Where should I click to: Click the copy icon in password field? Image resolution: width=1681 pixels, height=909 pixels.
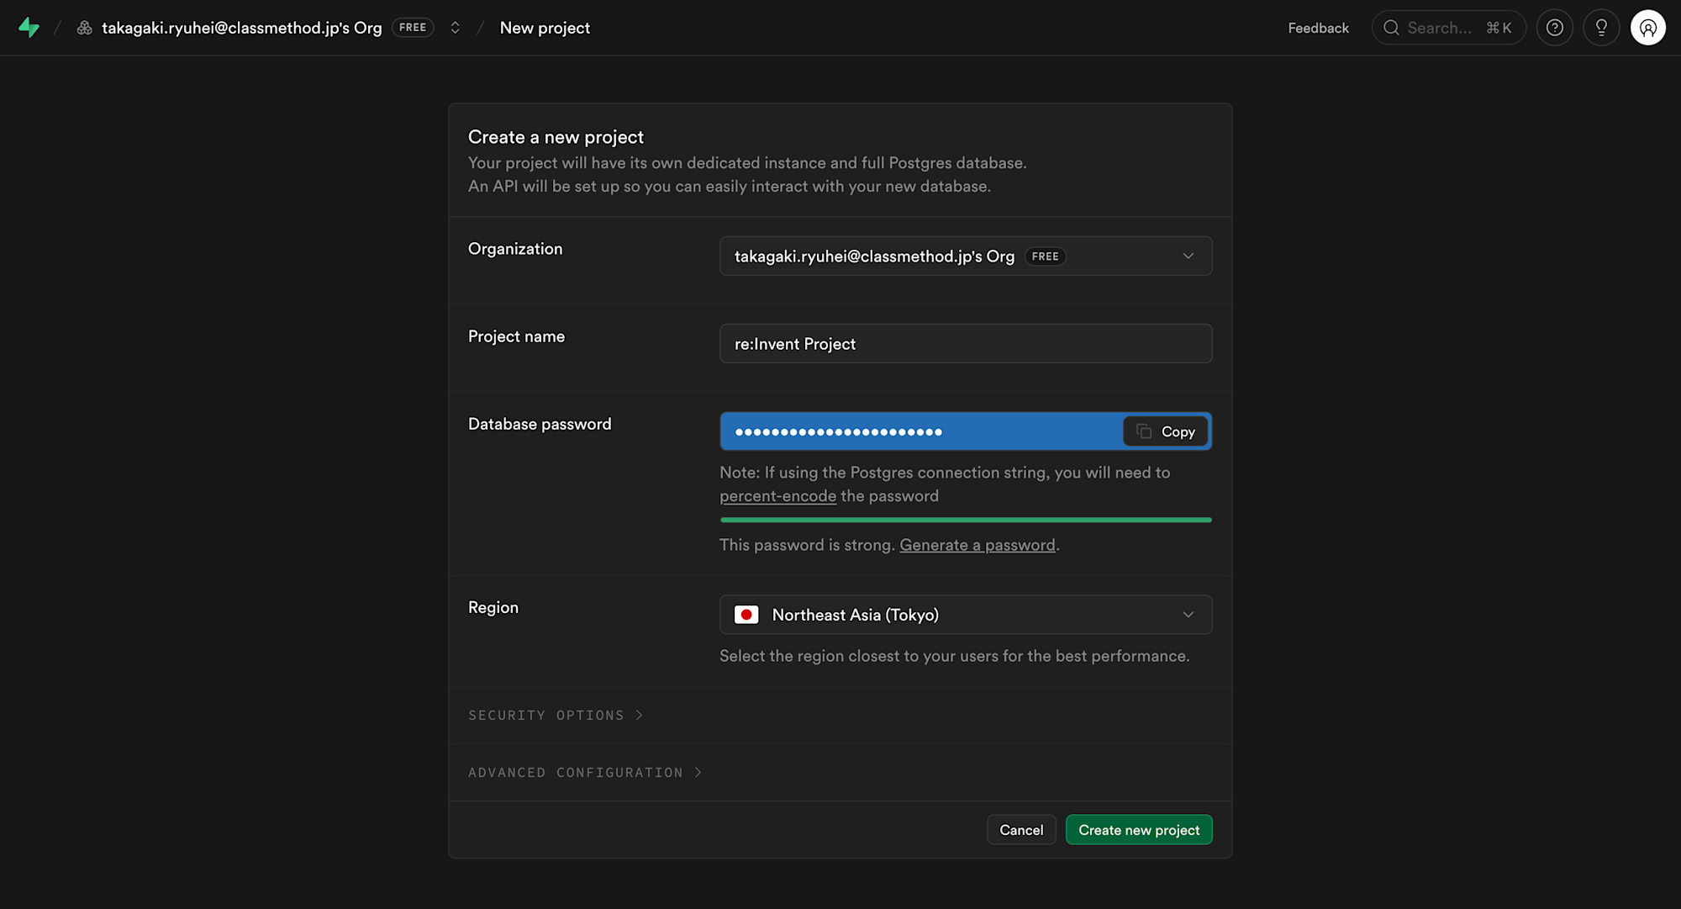coord(1144,431)
